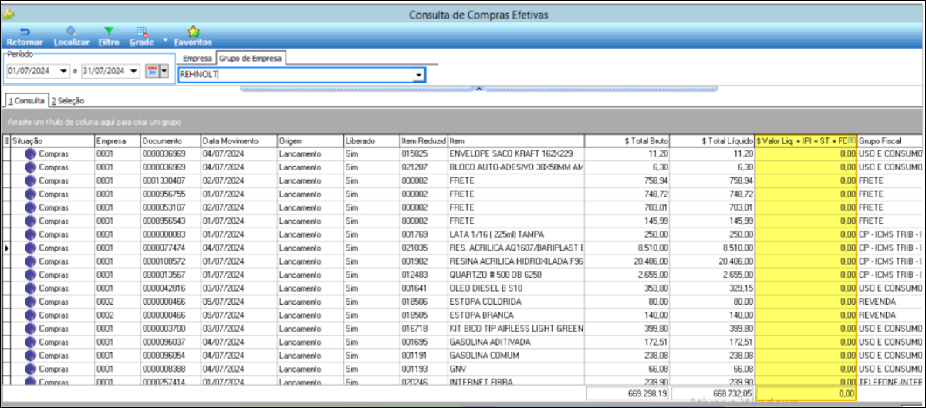
Task: Click the grid column chooser icon beside Situação
Action: pos(7,141)
